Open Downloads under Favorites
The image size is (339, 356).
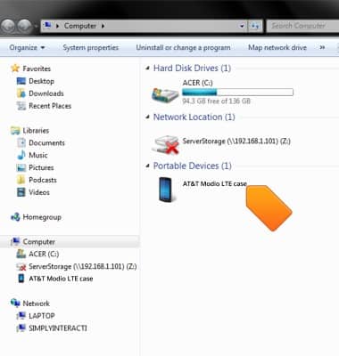(46, 93)
